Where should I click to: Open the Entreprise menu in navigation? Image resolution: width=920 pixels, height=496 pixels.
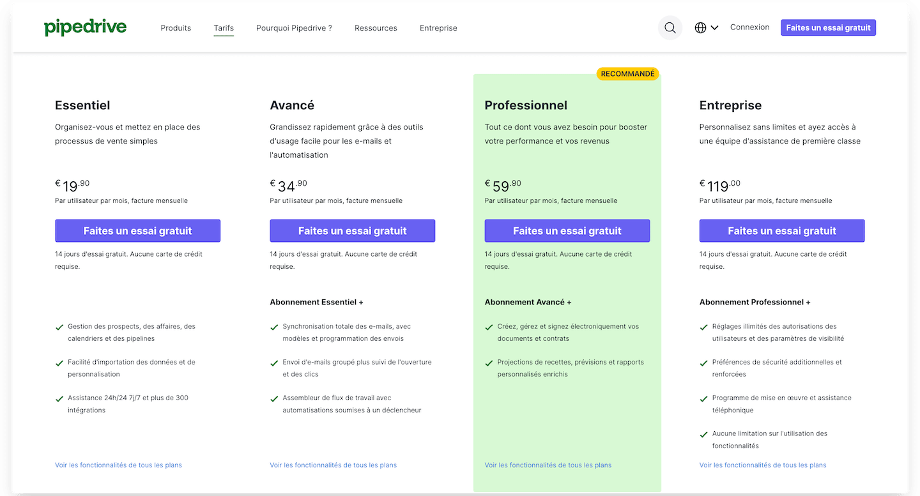tap(438, 28)
